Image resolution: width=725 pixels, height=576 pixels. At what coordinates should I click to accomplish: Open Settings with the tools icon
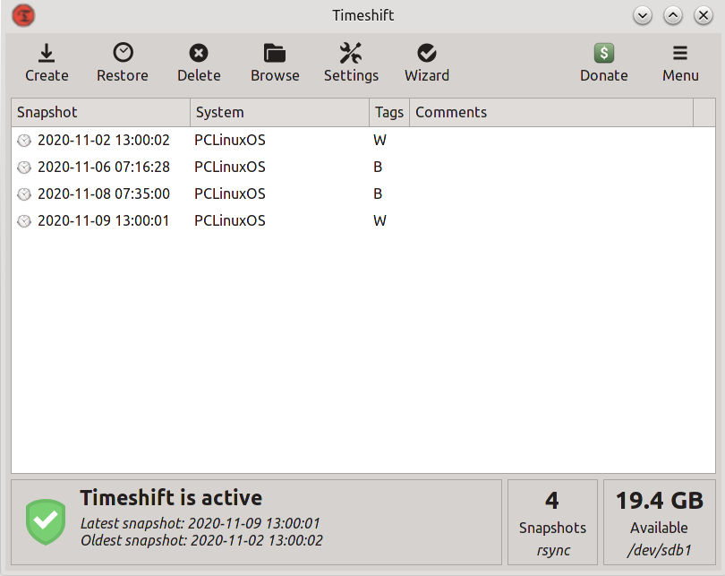coord(351,53)
